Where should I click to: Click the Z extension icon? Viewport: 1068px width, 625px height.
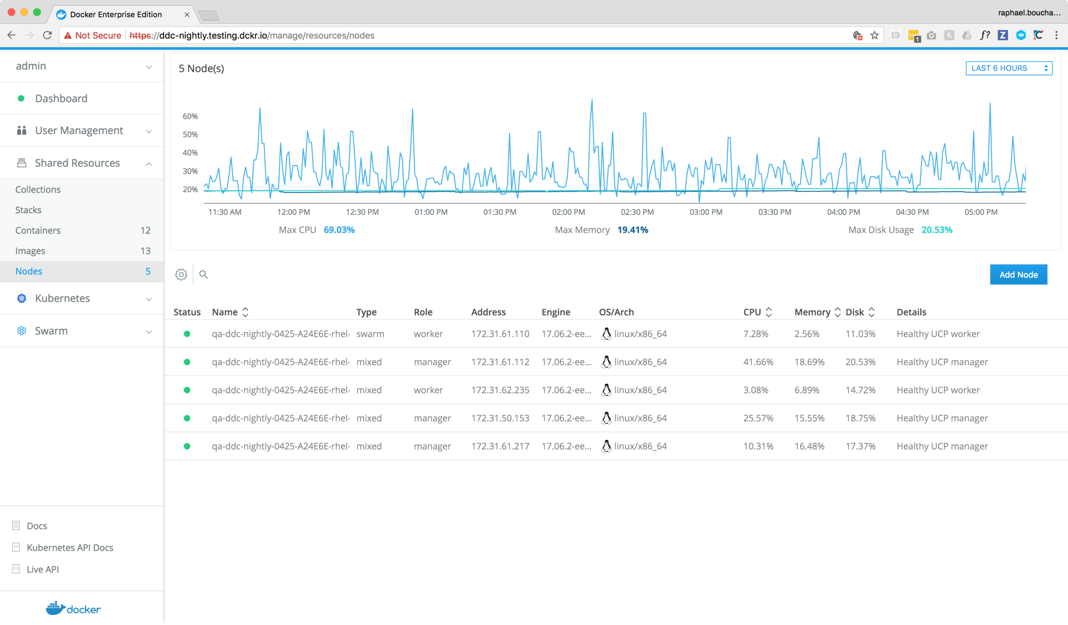(1003, 35)
